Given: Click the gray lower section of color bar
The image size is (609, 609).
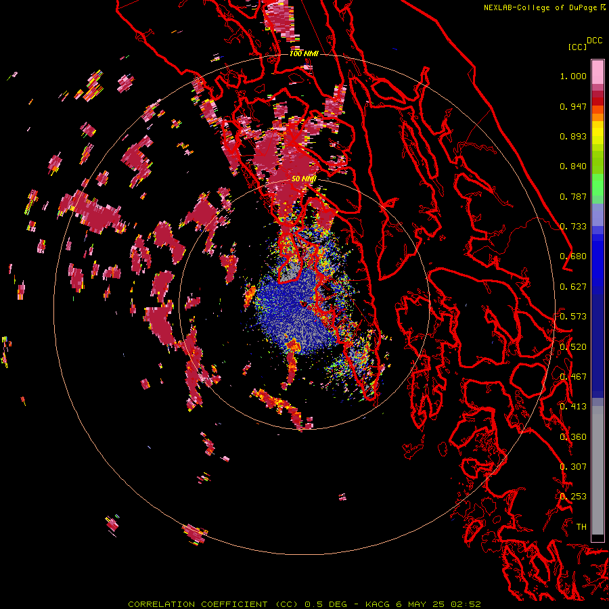Looking at the screenshot, I should (597, 470).
